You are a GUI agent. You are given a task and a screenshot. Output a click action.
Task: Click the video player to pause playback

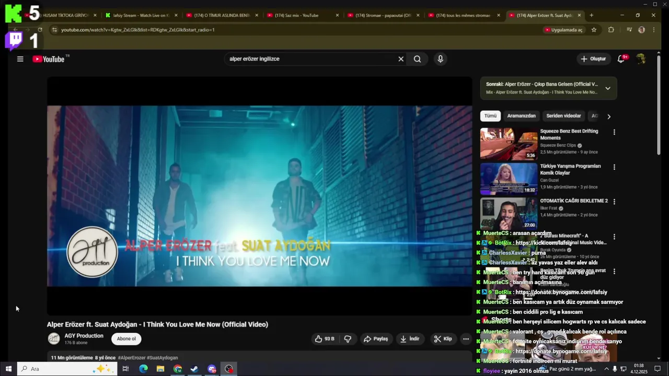[259, 196]
